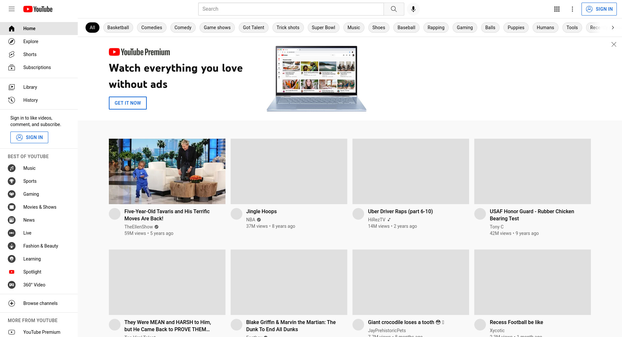622x337 pixels.
Task: Open They Were MEAN and HARSH video
Action: coord(168,326)
